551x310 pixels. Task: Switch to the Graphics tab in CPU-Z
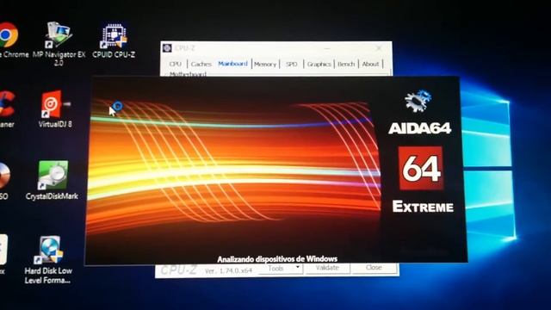(x=319, y=64)
